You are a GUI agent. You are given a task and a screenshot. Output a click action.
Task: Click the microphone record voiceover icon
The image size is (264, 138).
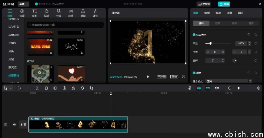(190, 88)
